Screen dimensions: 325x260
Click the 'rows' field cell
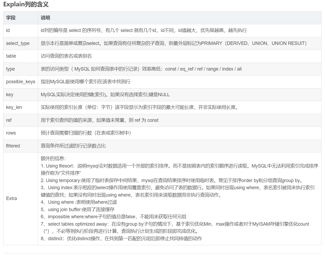coord(21,133)
